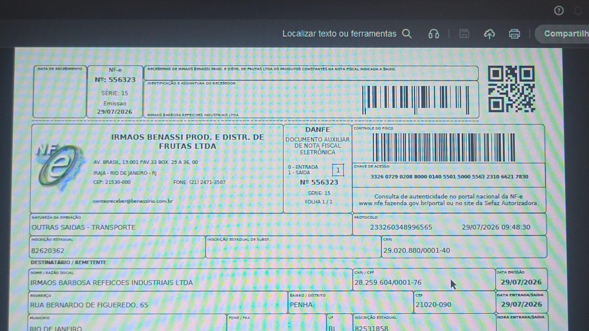The image size is (589, 331).
Task: Select the access key starting with 3326 0729
Action: [449, 177]
